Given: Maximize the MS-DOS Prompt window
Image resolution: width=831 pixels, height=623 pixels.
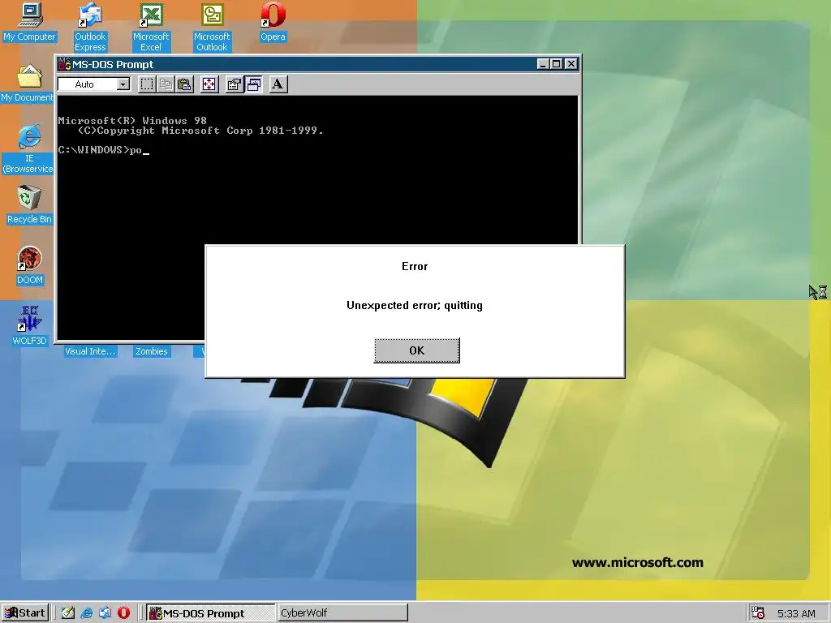Looking at the screenshot, I should click(x=556, y=64).
